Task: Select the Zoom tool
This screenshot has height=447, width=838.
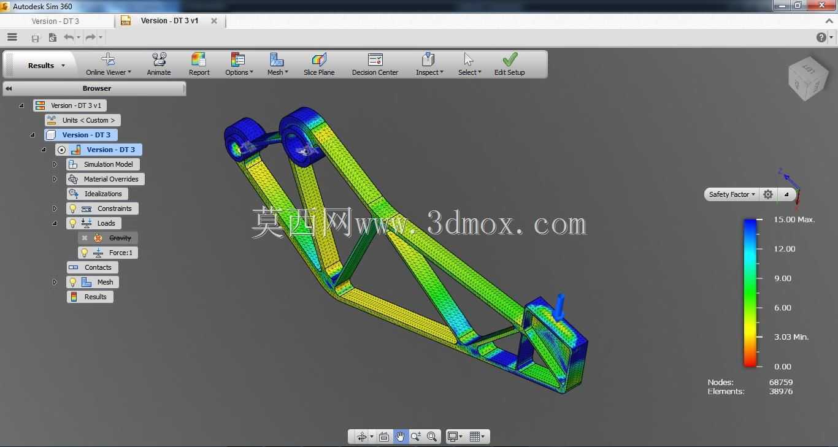Action: tap(416, 437)
